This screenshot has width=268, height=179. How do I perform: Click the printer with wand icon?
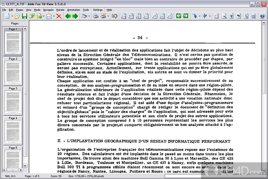click(104, 16)
